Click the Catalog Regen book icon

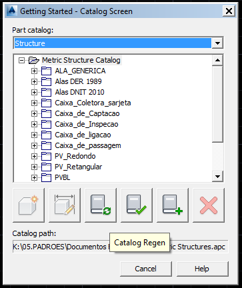pos(101,205)
